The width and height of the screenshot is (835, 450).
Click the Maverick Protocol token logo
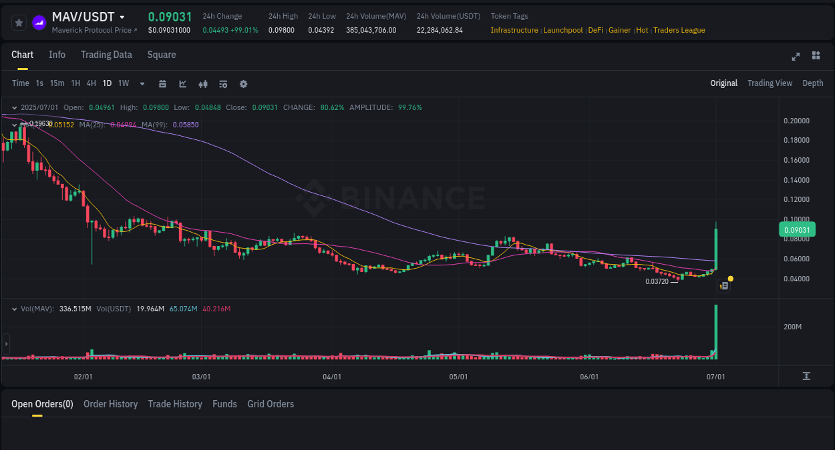[x=39, y=22]
